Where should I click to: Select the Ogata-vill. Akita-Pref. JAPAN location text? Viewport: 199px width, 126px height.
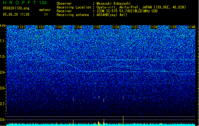(x=141, y=7)
